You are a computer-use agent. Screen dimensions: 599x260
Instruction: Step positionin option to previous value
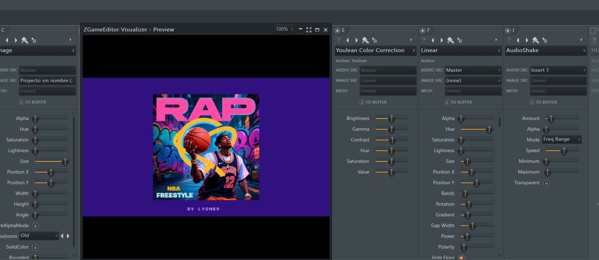(62, 236)
